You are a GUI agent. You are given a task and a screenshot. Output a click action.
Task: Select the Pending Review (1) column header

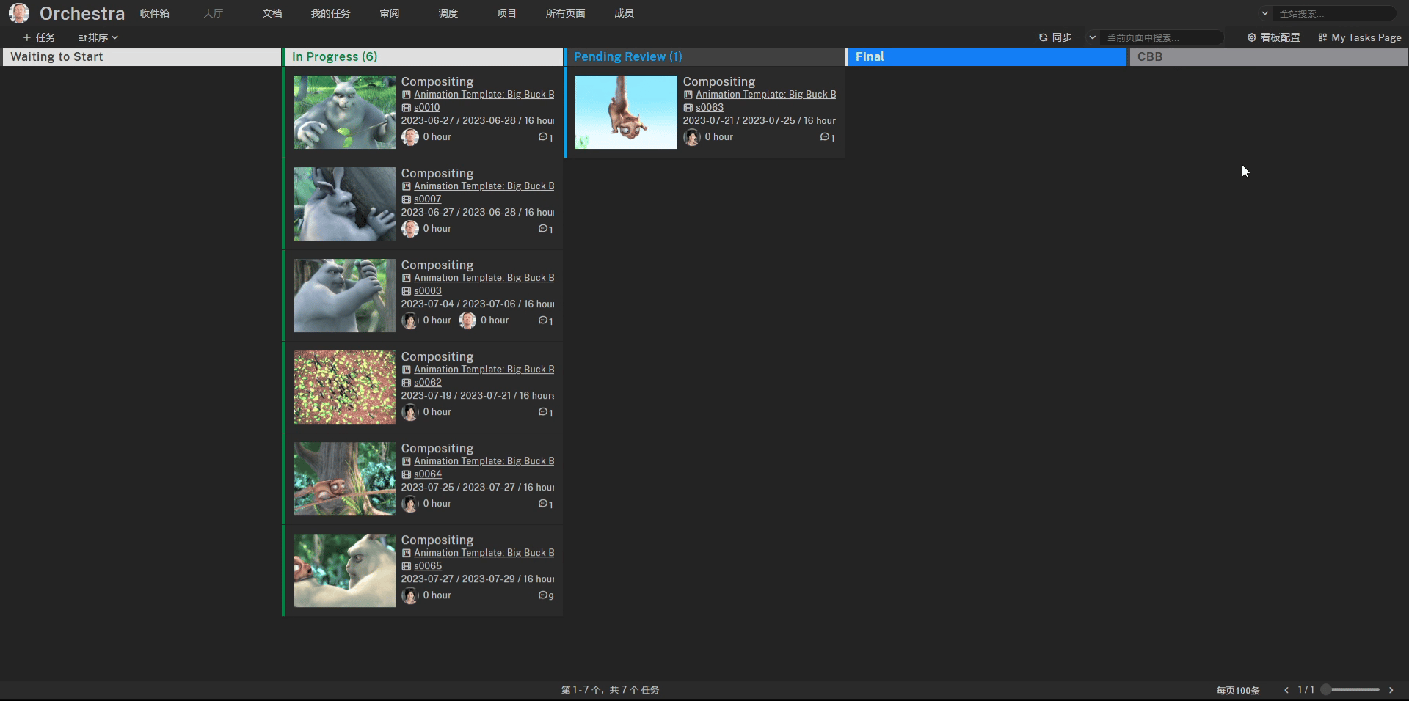click(705, 57)
